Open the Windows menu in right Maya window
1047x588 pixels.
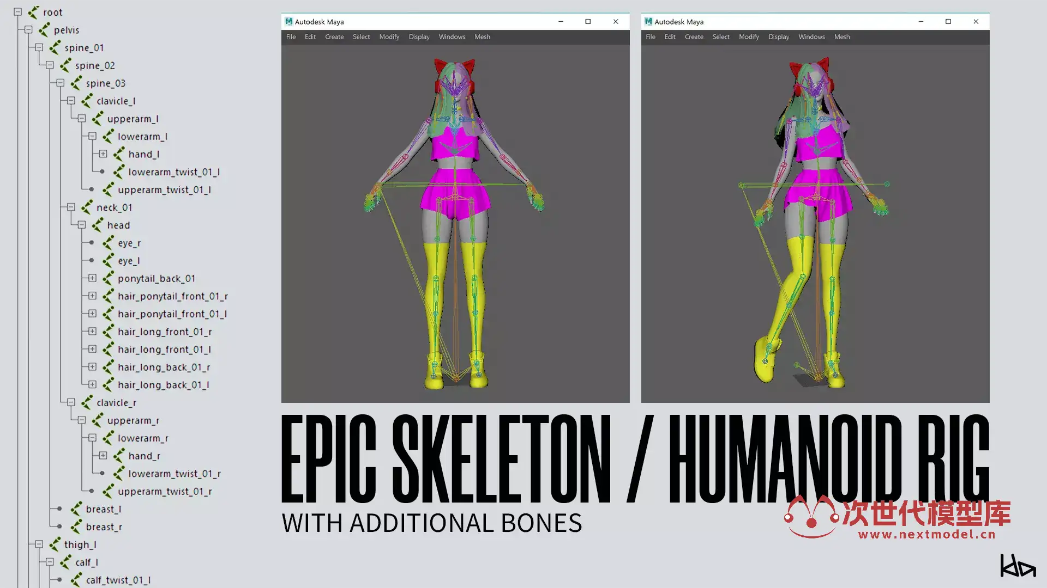tap(811, 37)
